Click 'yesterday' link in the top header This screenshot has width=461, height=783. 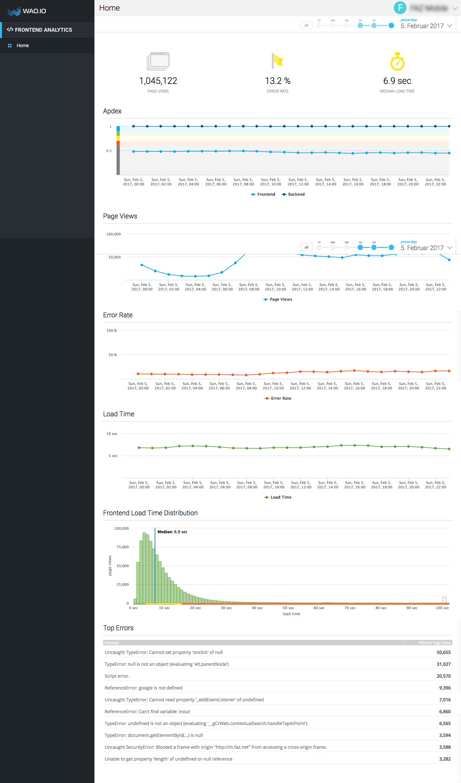click(x=408, y=20)
